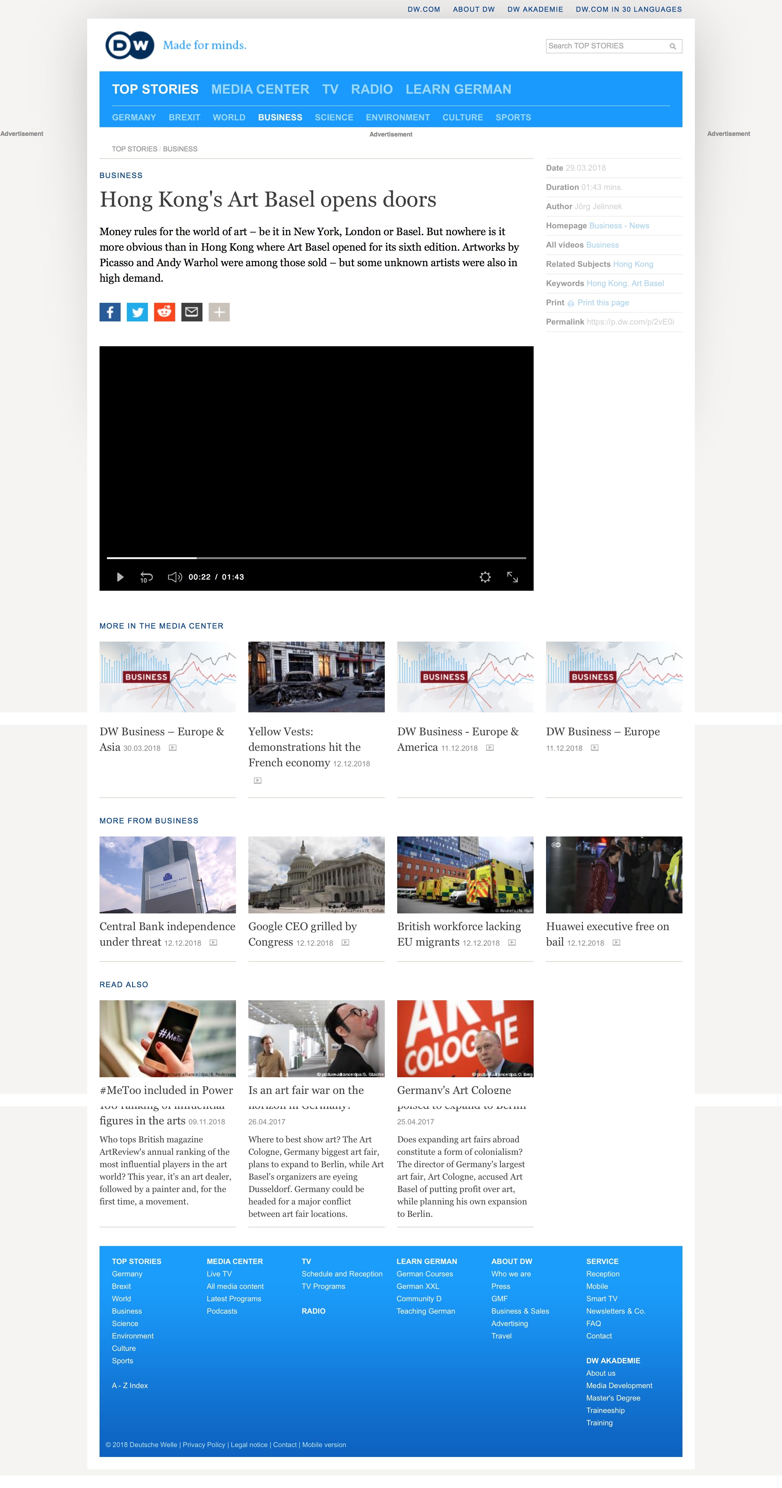782x1488 pixels.
Task: Click the print icon beside Print this page
Action: [571, 303]
